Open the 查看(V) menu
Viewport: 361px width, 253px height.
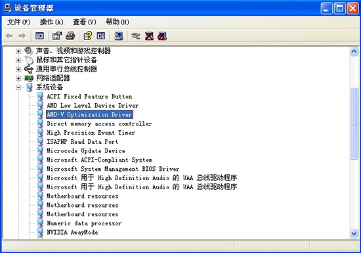pos(85,22)
